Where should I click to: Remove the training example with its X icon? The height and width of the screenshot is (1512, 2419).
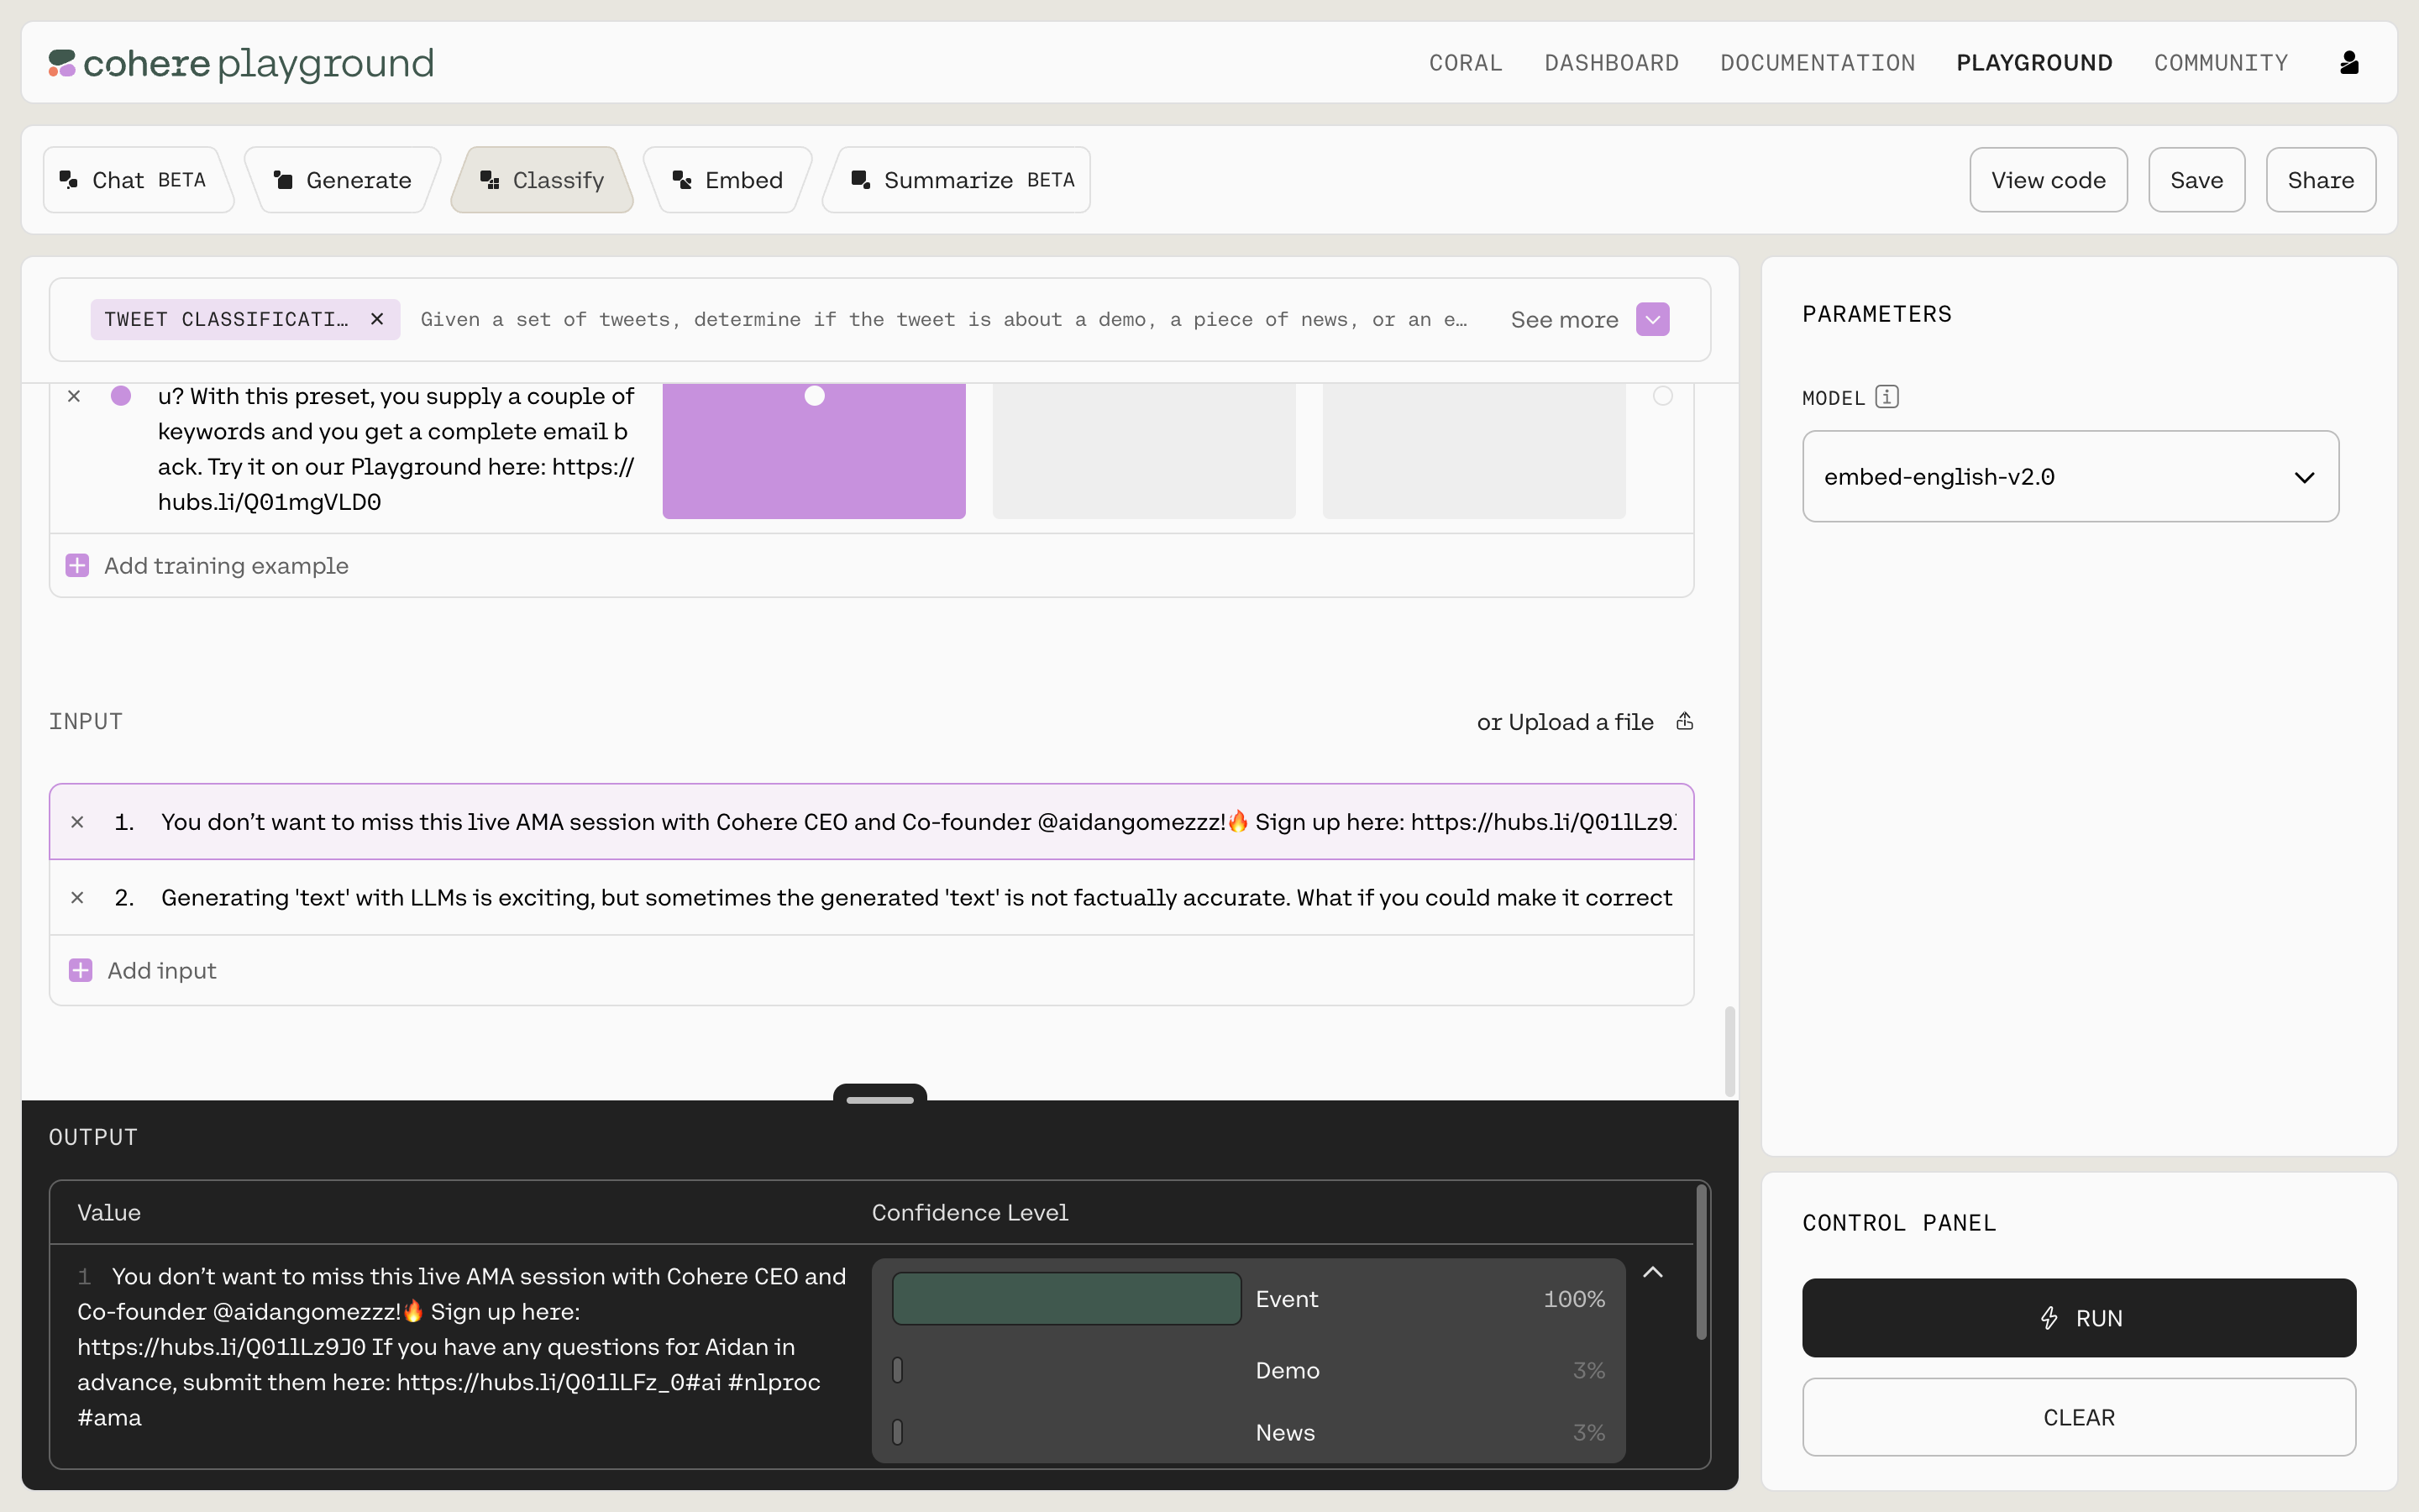pyautogui.click(x=74, y=396)
